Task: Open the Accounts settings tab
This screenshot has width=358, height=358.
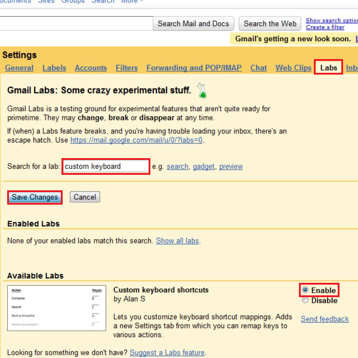Action: [x=91, y=68]
